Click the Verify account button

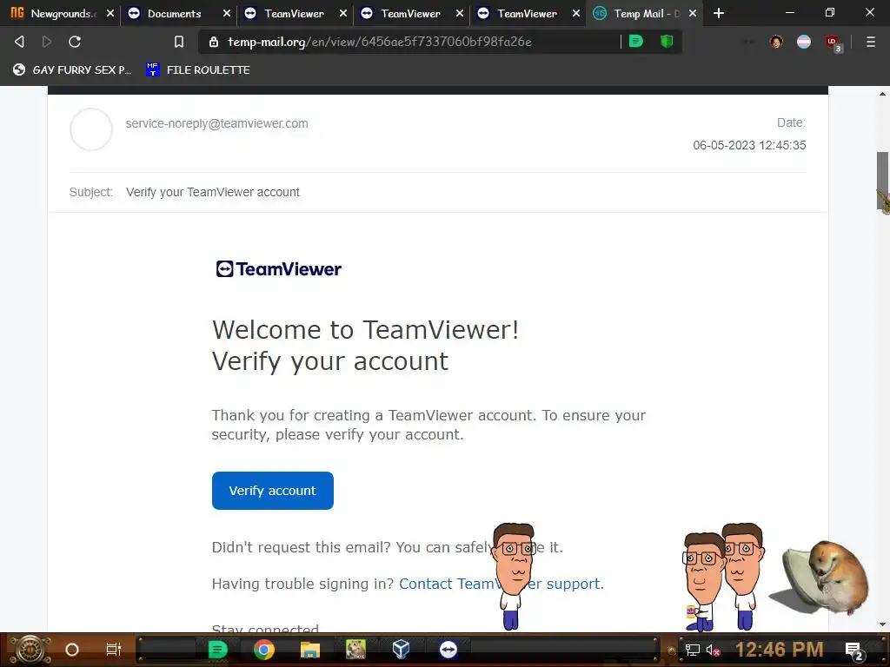coord(272,491)
